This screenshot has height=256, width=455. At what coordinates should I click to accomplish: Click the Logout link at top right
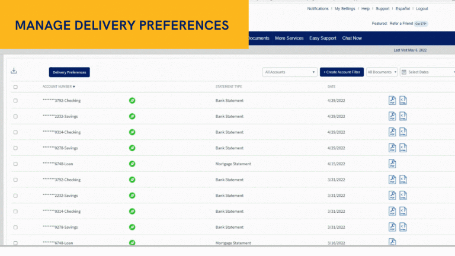[422, 9]
